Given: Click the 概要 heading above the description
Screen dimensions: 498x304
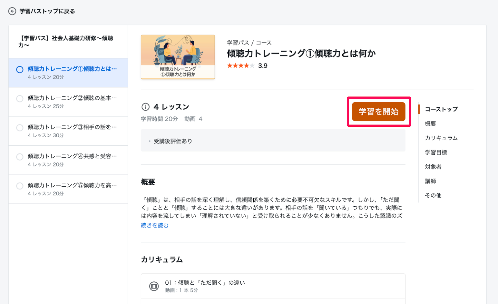Looking at the screenshot, I should (148, 182).
